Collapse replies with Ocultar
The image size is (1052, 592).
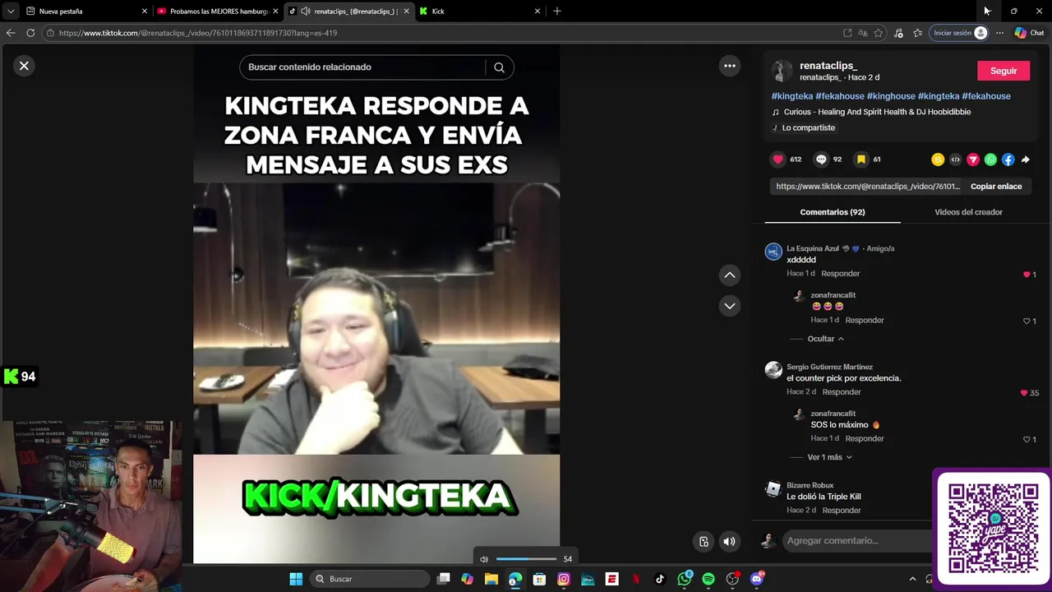825,339
